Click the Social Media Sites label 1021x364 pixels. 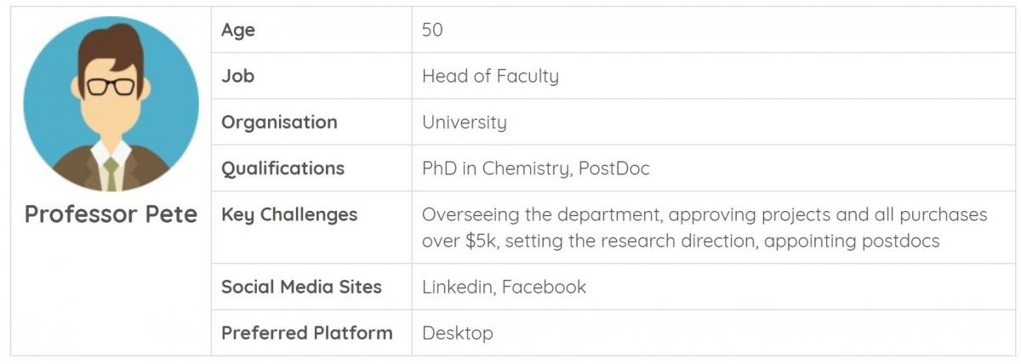click(x=301, y=287)
